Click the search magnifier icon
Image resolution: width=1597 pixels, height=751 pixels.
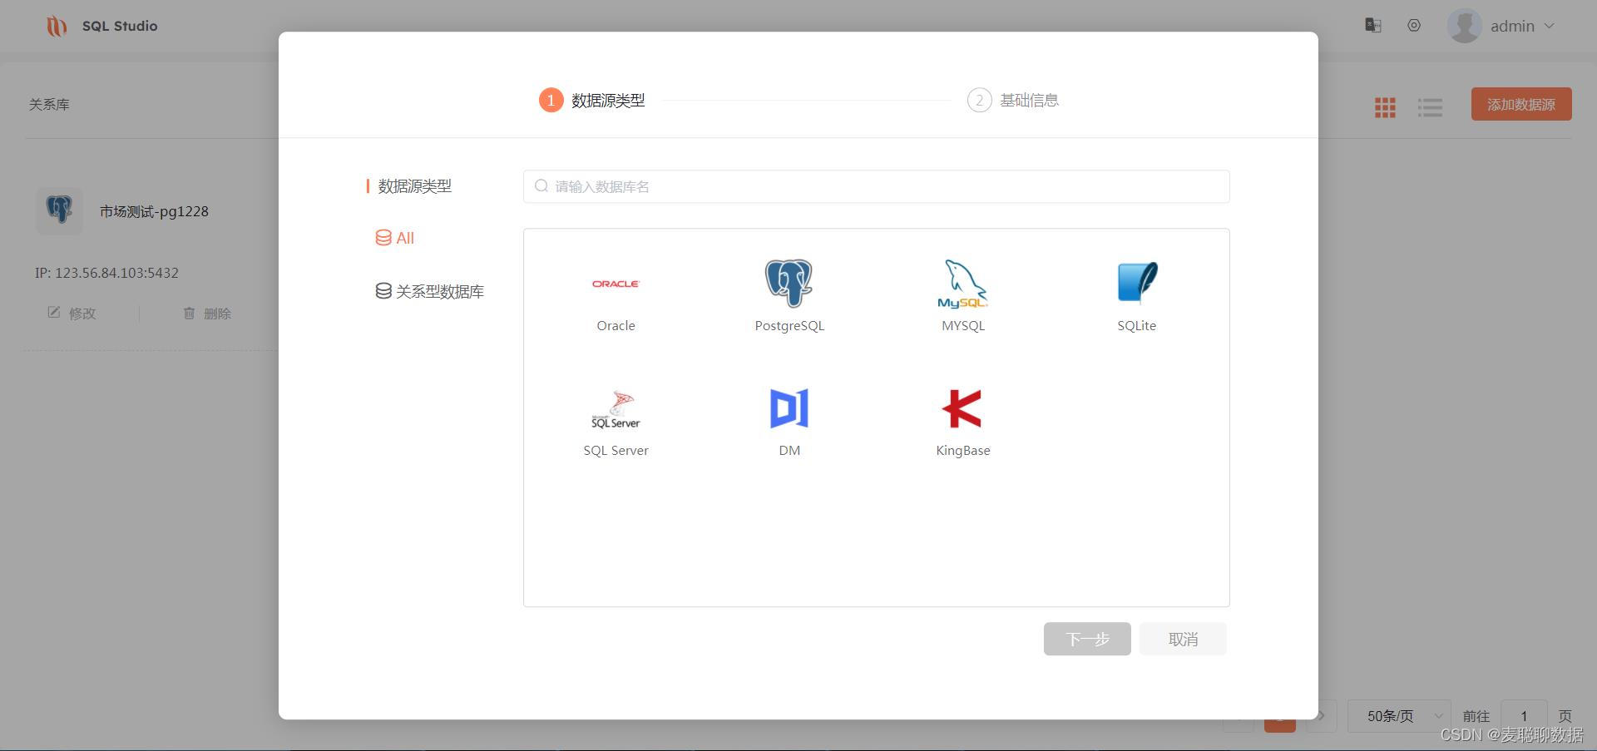click(x=541, y=186)
